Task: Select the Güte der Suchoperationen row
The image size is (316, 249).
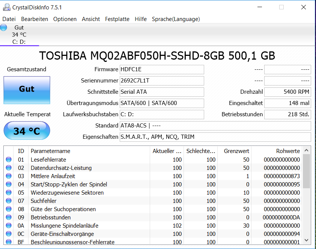Action: click(x=153, y=209)
